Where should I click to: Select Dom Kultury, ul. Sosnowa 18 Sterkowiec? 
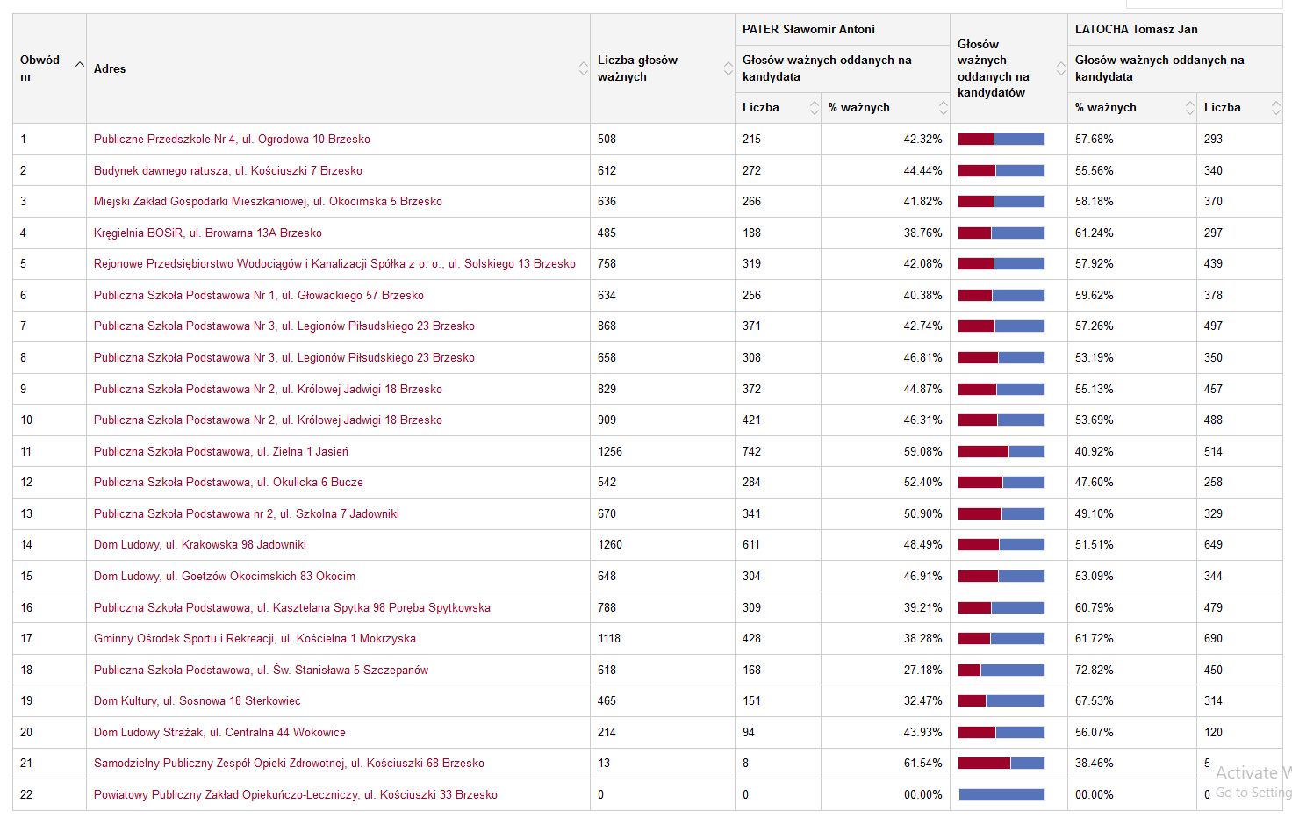(197, 701)
